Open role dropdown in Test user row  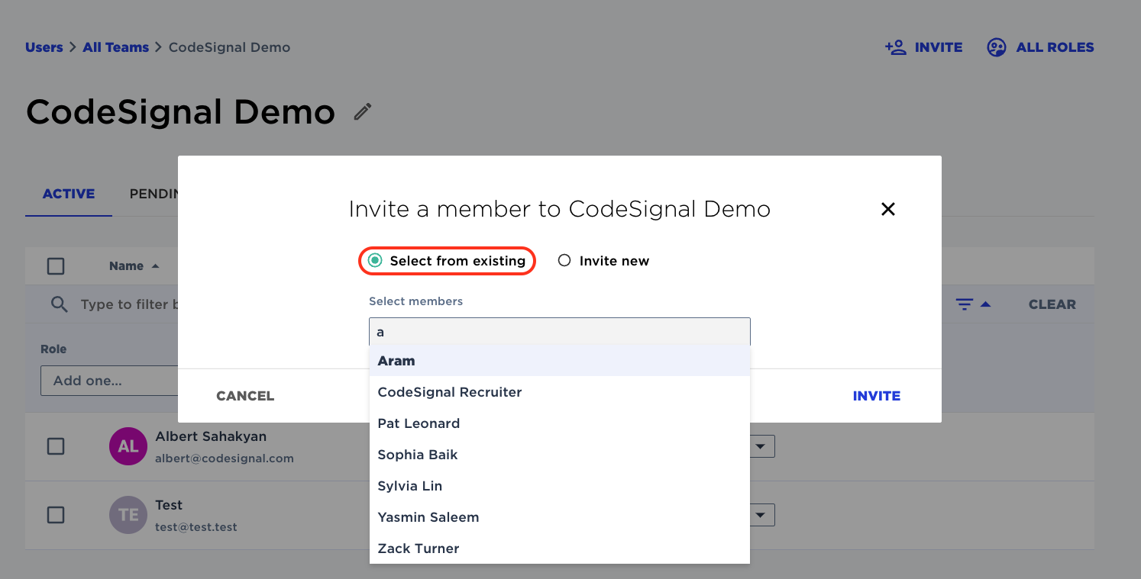pos(761,515)
